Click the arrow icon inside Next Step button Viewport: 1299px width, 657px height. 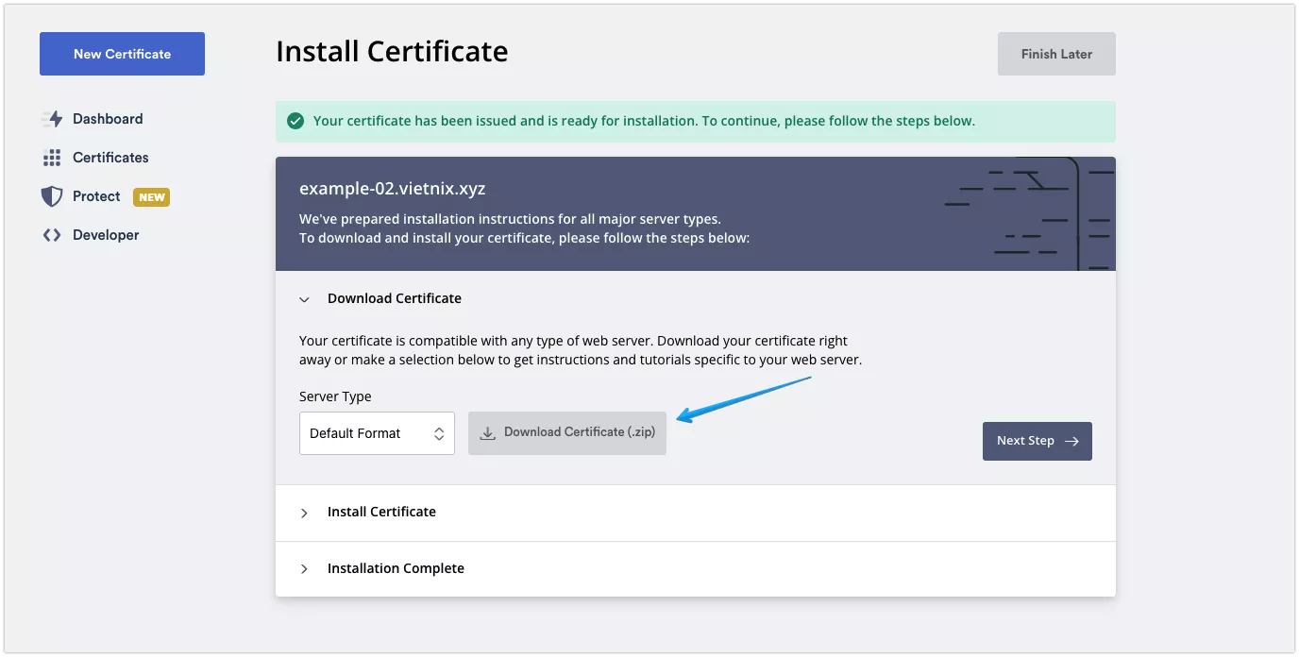point(1072,441)
